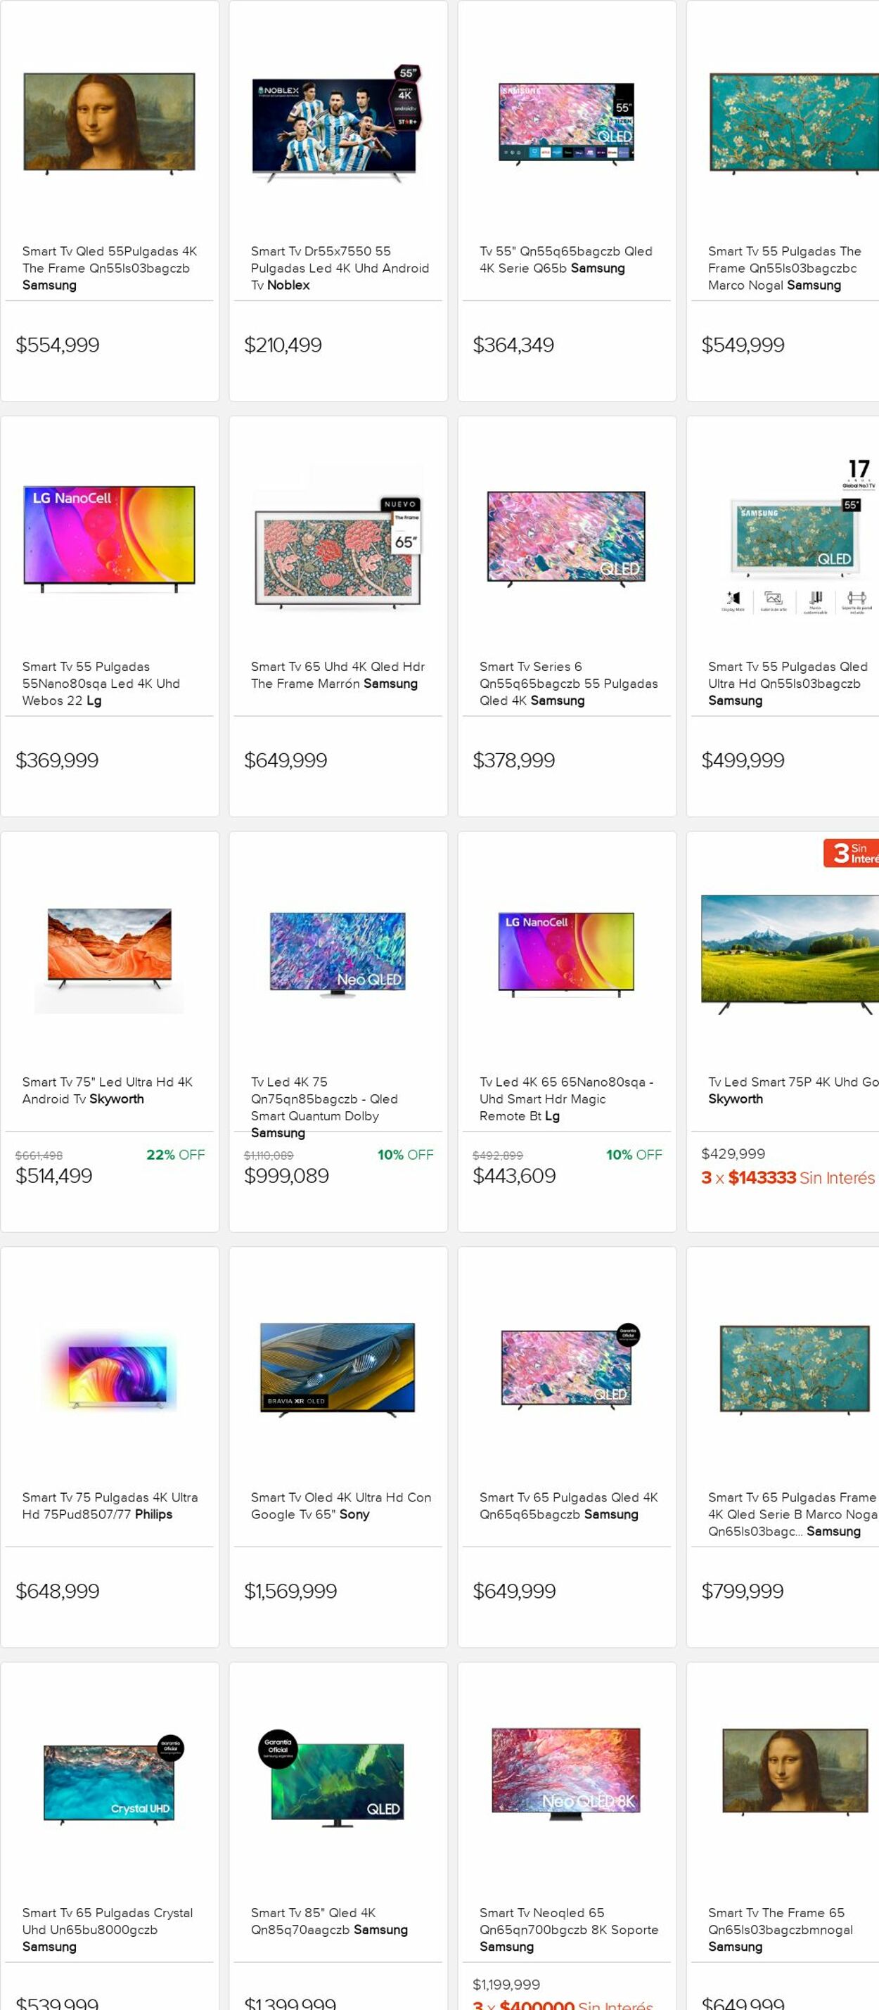879x2010 pixels.
Task: Open the LG NanoCell 55Nano80sqa image
Action: (x=109, y=539)
